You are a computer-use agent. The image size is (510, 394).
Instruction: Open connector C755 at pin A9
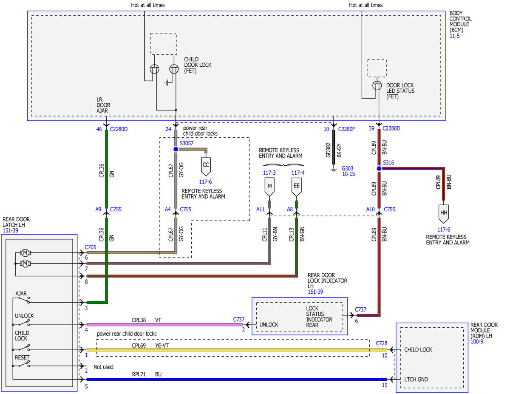[116, 209]
